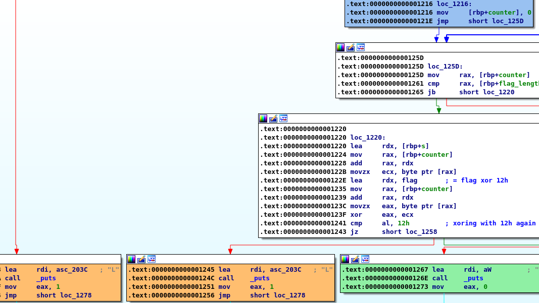Viewport: 539px width, 303px height.
Task: Click _puts call in the green block
Action: point(473,278)
